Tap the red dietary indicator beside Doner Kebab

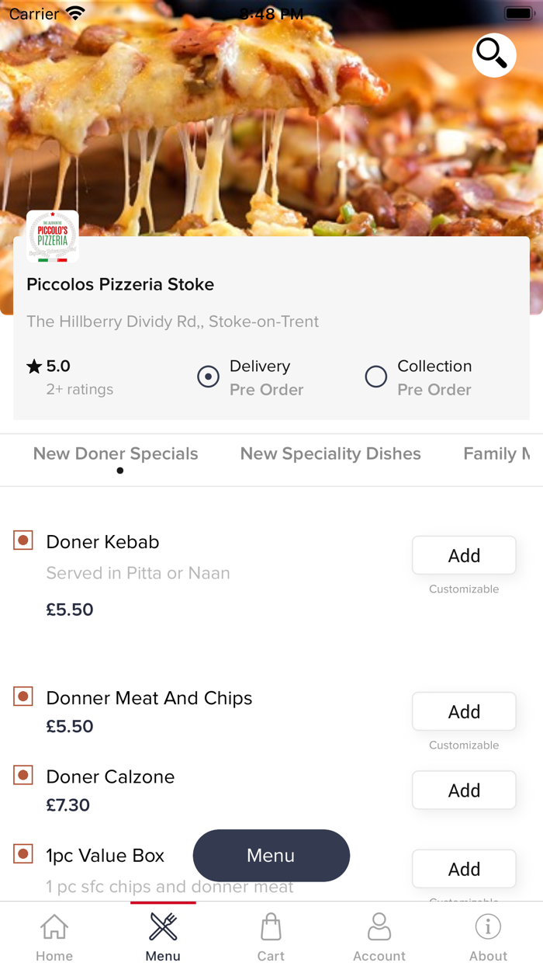pos(22,540)
